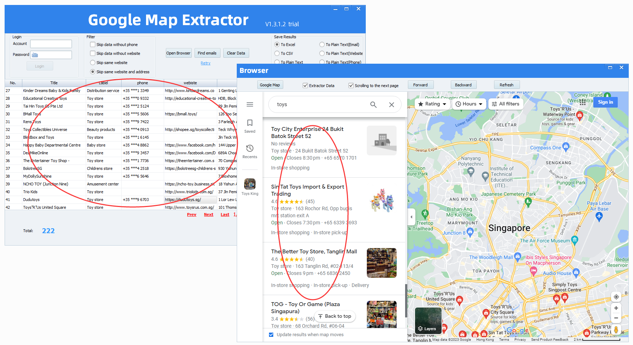The image size is (633, 345).
Task: Open the Recents history icon
Action: click(250, 148)
